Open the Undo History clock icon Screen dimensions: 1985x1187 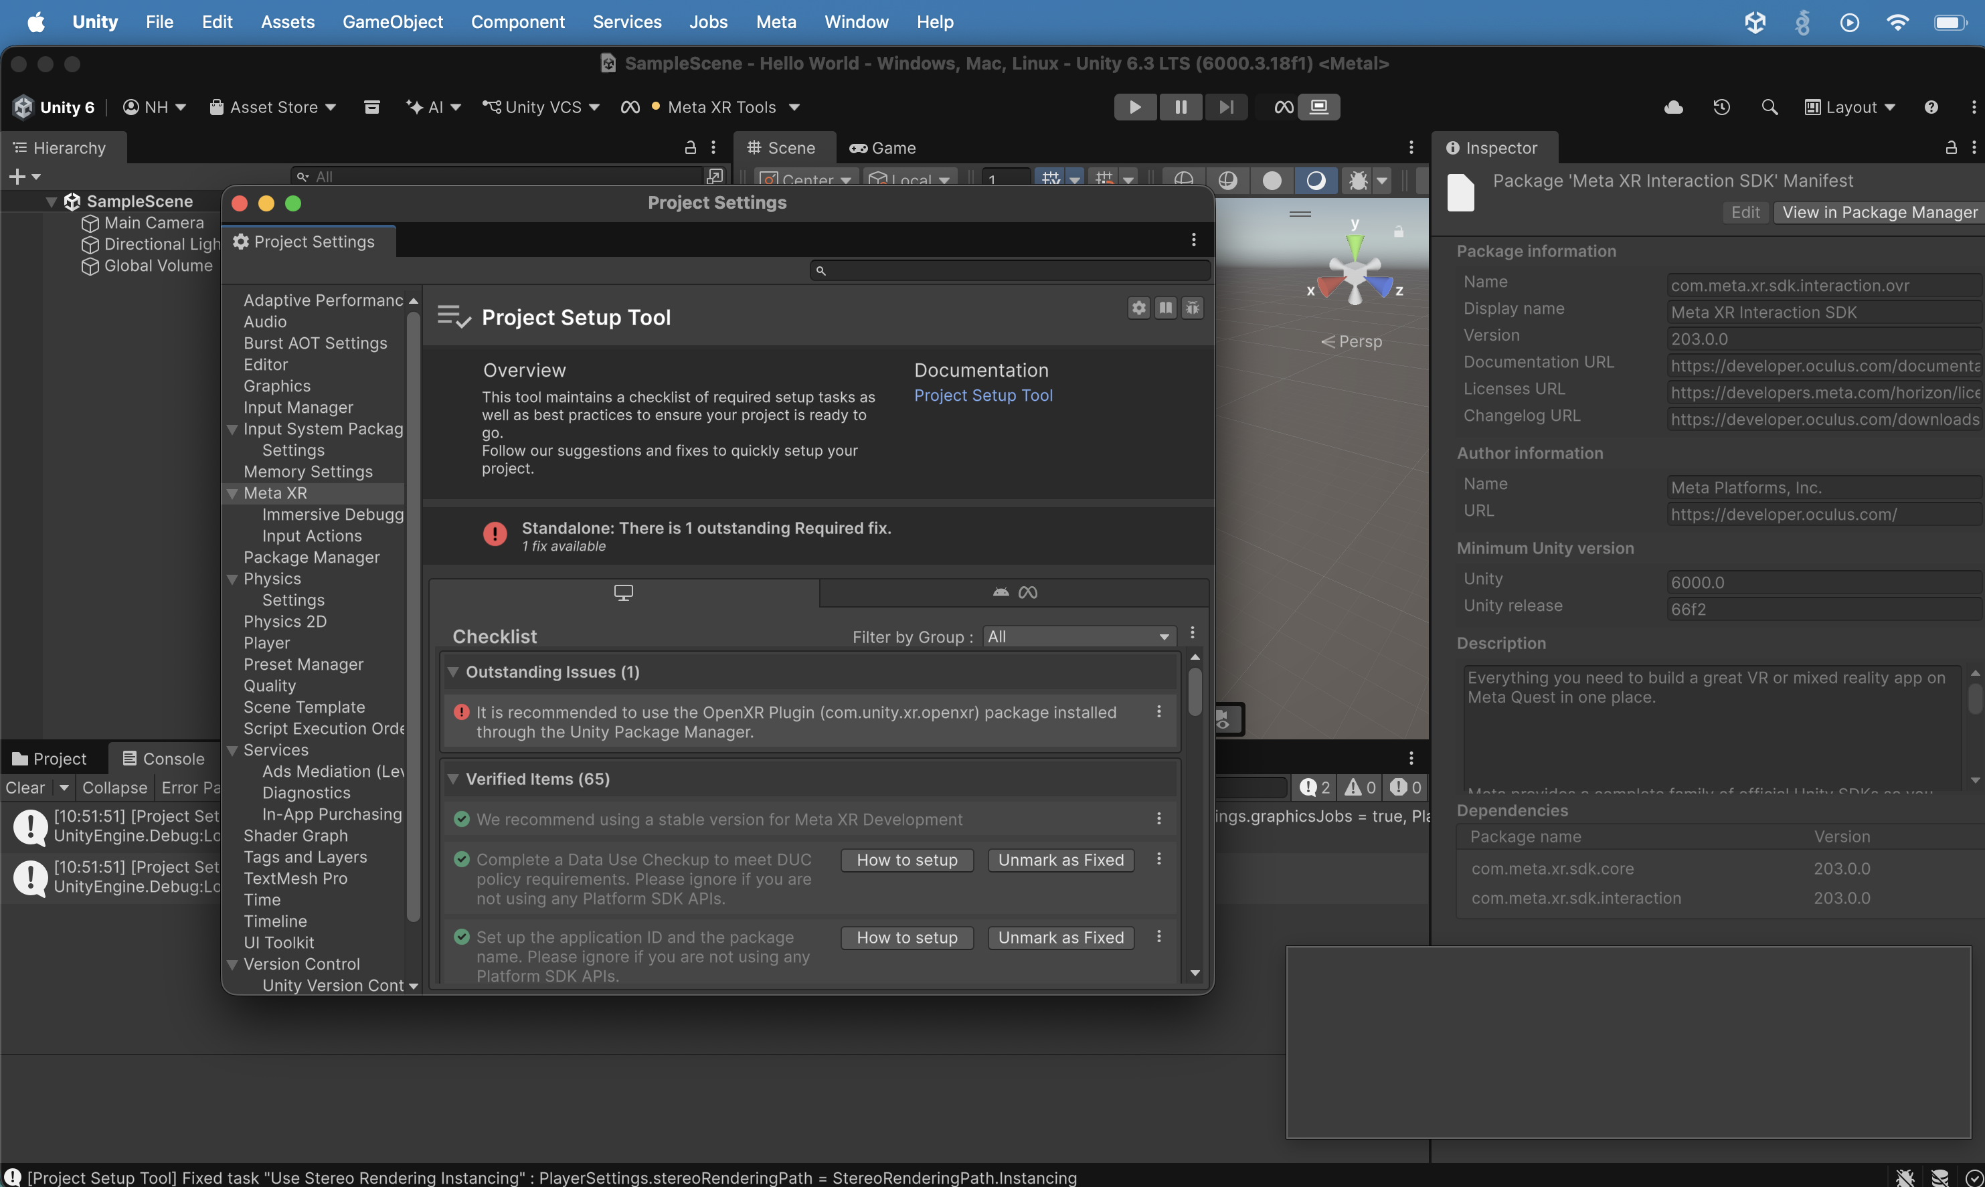tap(1722, 107)
